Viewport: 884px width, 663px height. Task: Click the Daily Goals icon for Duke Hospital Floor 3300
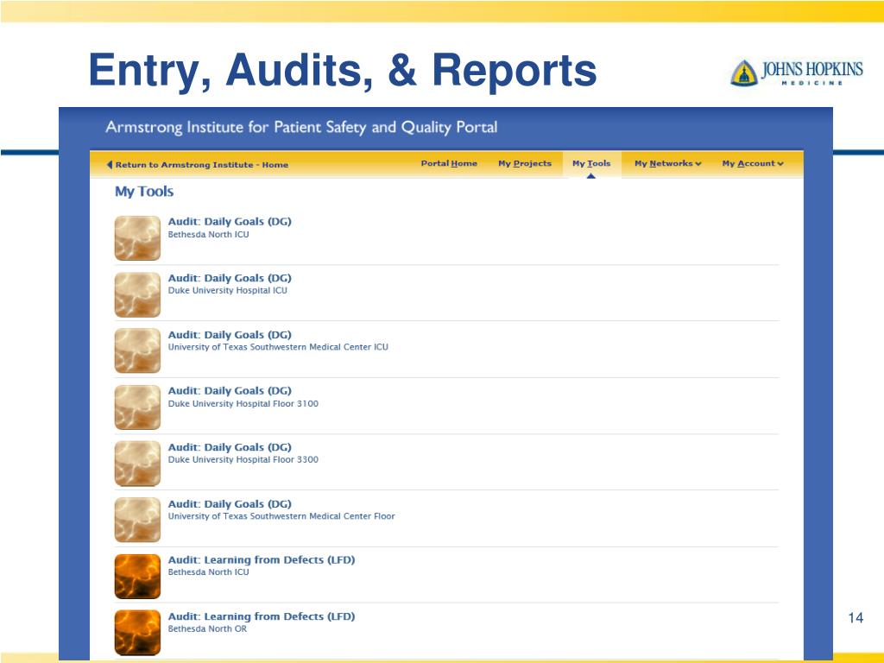tap(137, 464)
